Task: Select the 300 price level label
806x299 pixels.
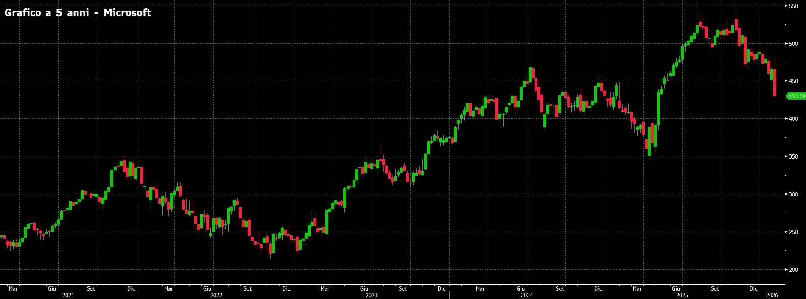Action: point(793,194)
